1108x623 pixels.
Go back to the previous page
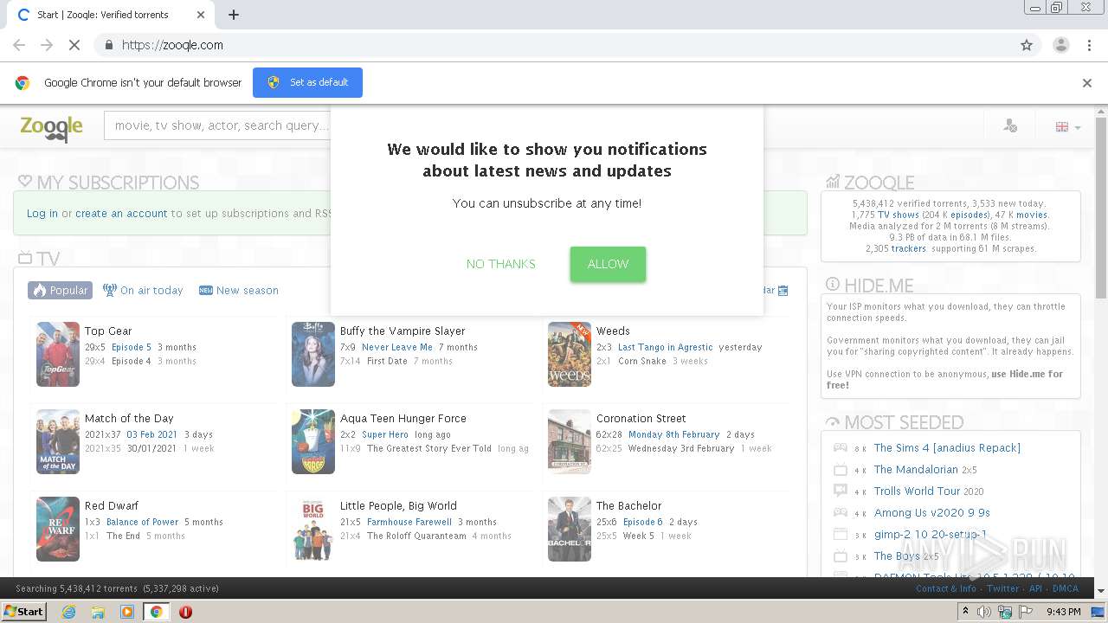coord(19,45)
